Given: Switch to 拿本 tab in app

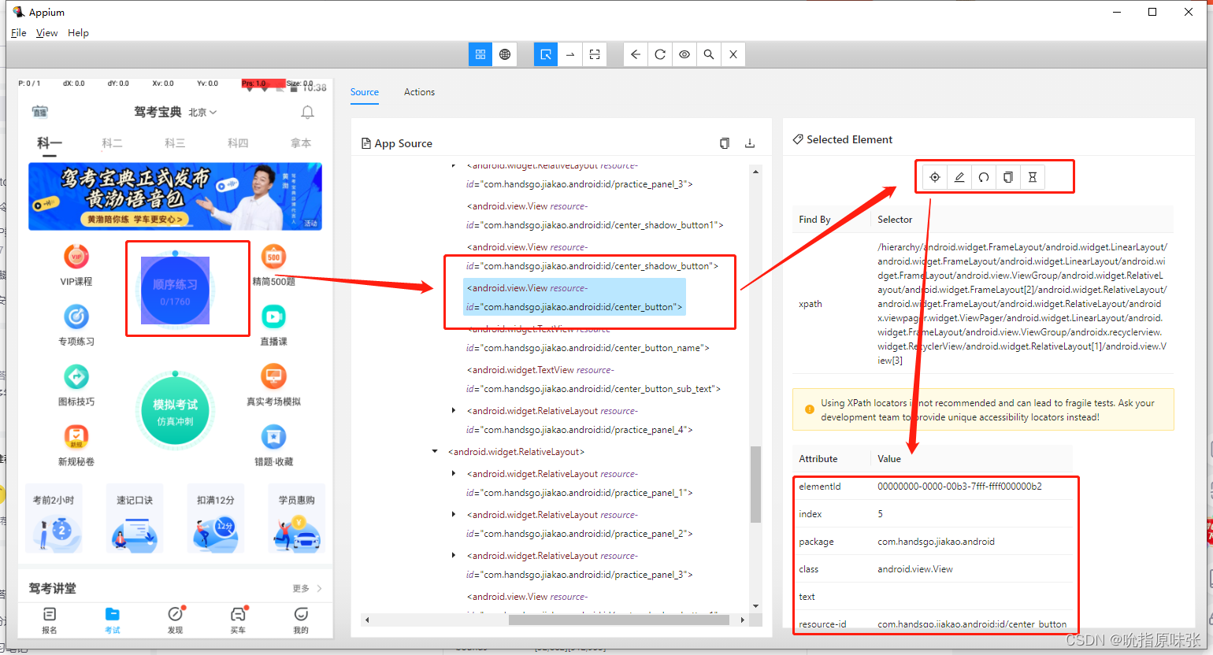Looking at the screenshot, I should coord(301,143).
